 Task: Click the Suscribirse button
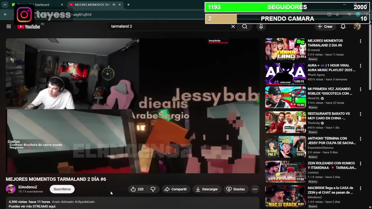point(62,189)
